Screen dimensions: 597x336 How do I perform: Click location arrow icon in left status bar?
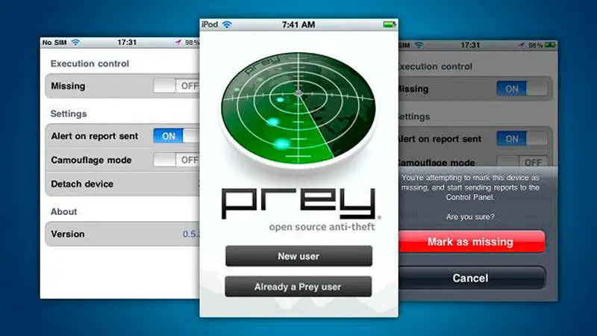[x=178, y=43]
